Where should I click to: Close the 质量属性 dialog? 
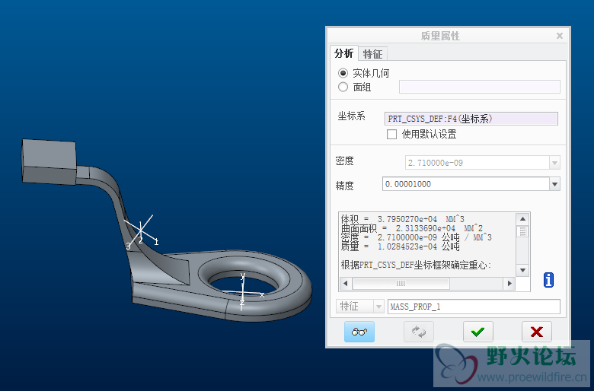point(560,36)
